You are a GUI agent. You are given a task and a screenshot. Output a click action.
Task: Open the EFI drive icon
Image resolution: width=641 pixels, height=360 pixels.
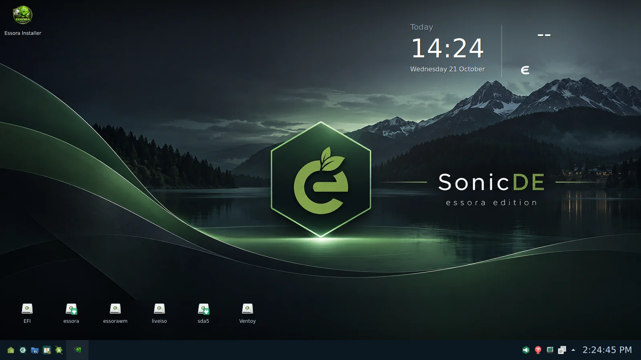[x=27, y=313]
